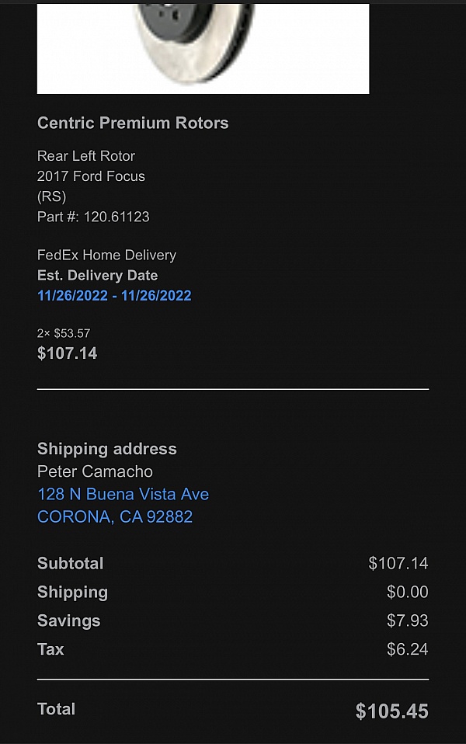Tap the brake rotor product image
This screenshot has width=466, height=744.
click(x=203, y=47)
